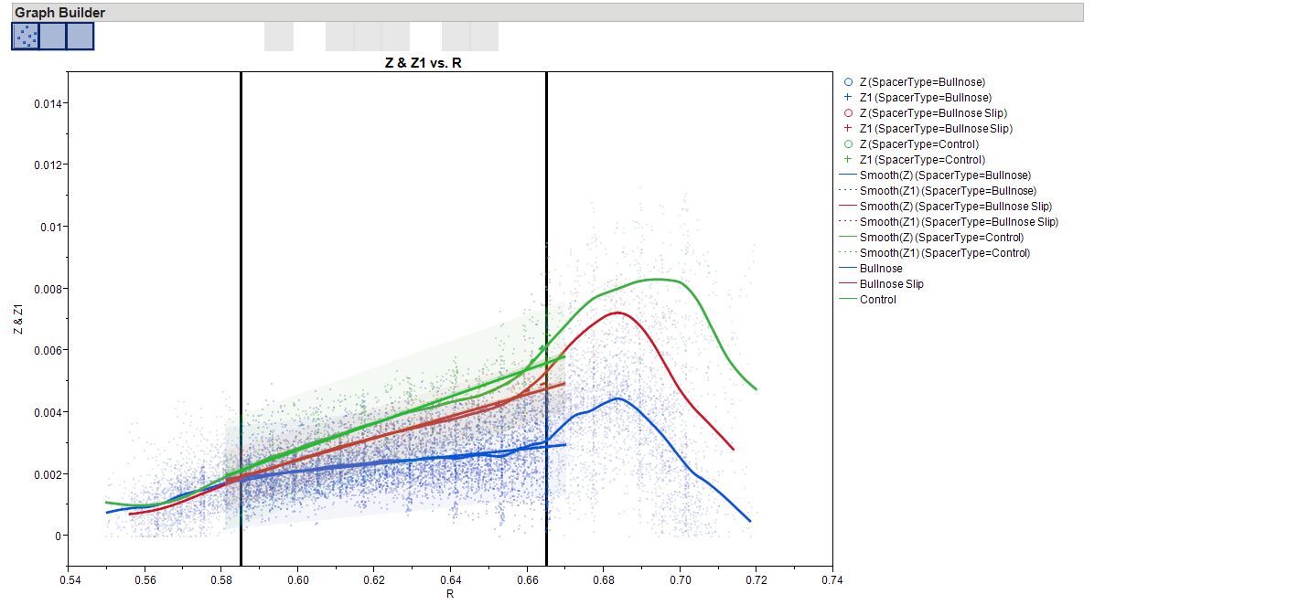1309x605 pixels.
Task: Click the green Control line color swatch
Action: (x=847, y=299)
